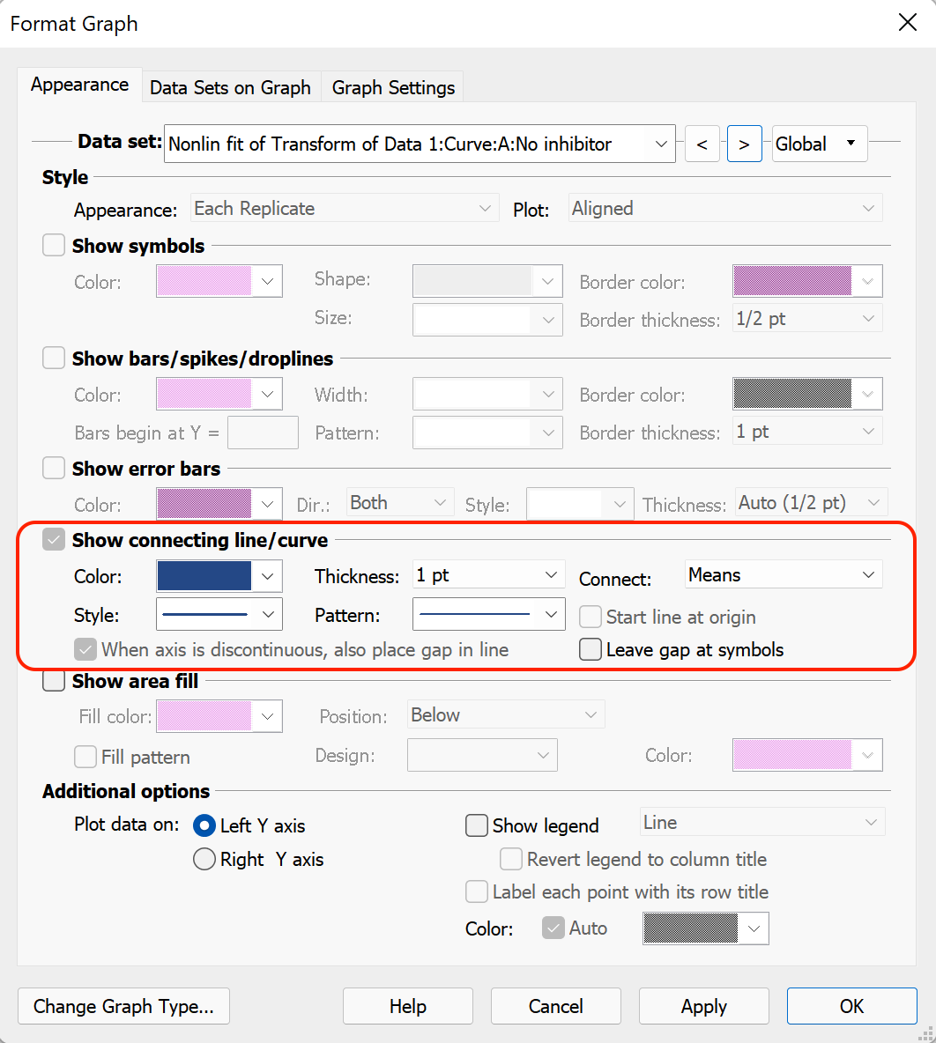The height and width of the screenshot is (1043, 936).
Task: Enable Show error bars
Action: tap(53, 468)
